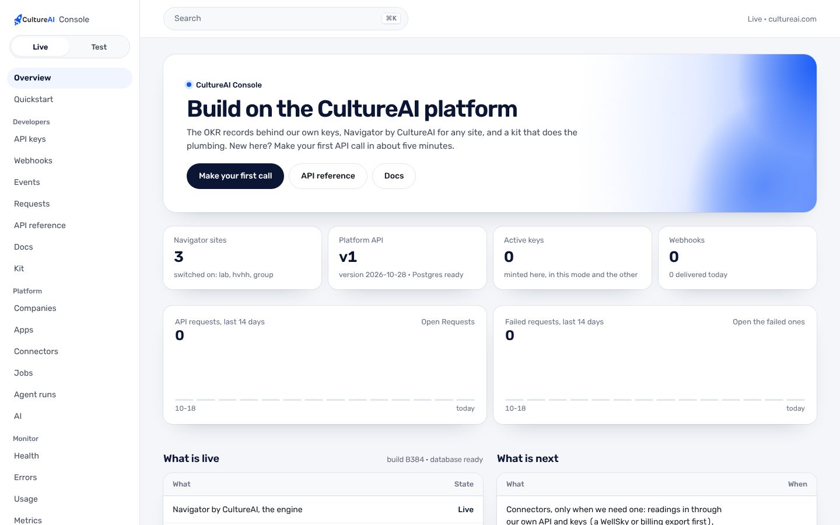
Task: Select AI in the sidebar
Action: [69, 416]
